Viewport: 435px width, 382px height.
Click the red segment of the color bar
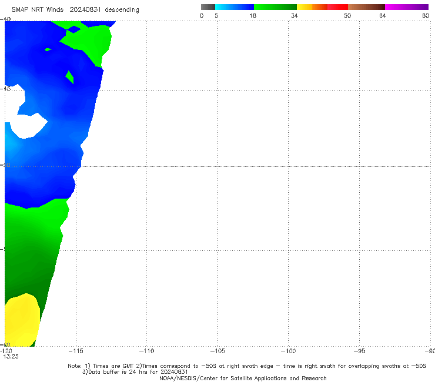pos(337,7)
